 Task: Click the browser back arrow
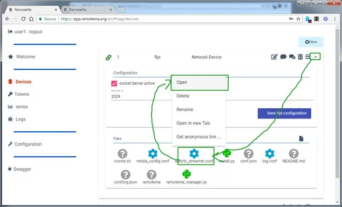(7, 19)
